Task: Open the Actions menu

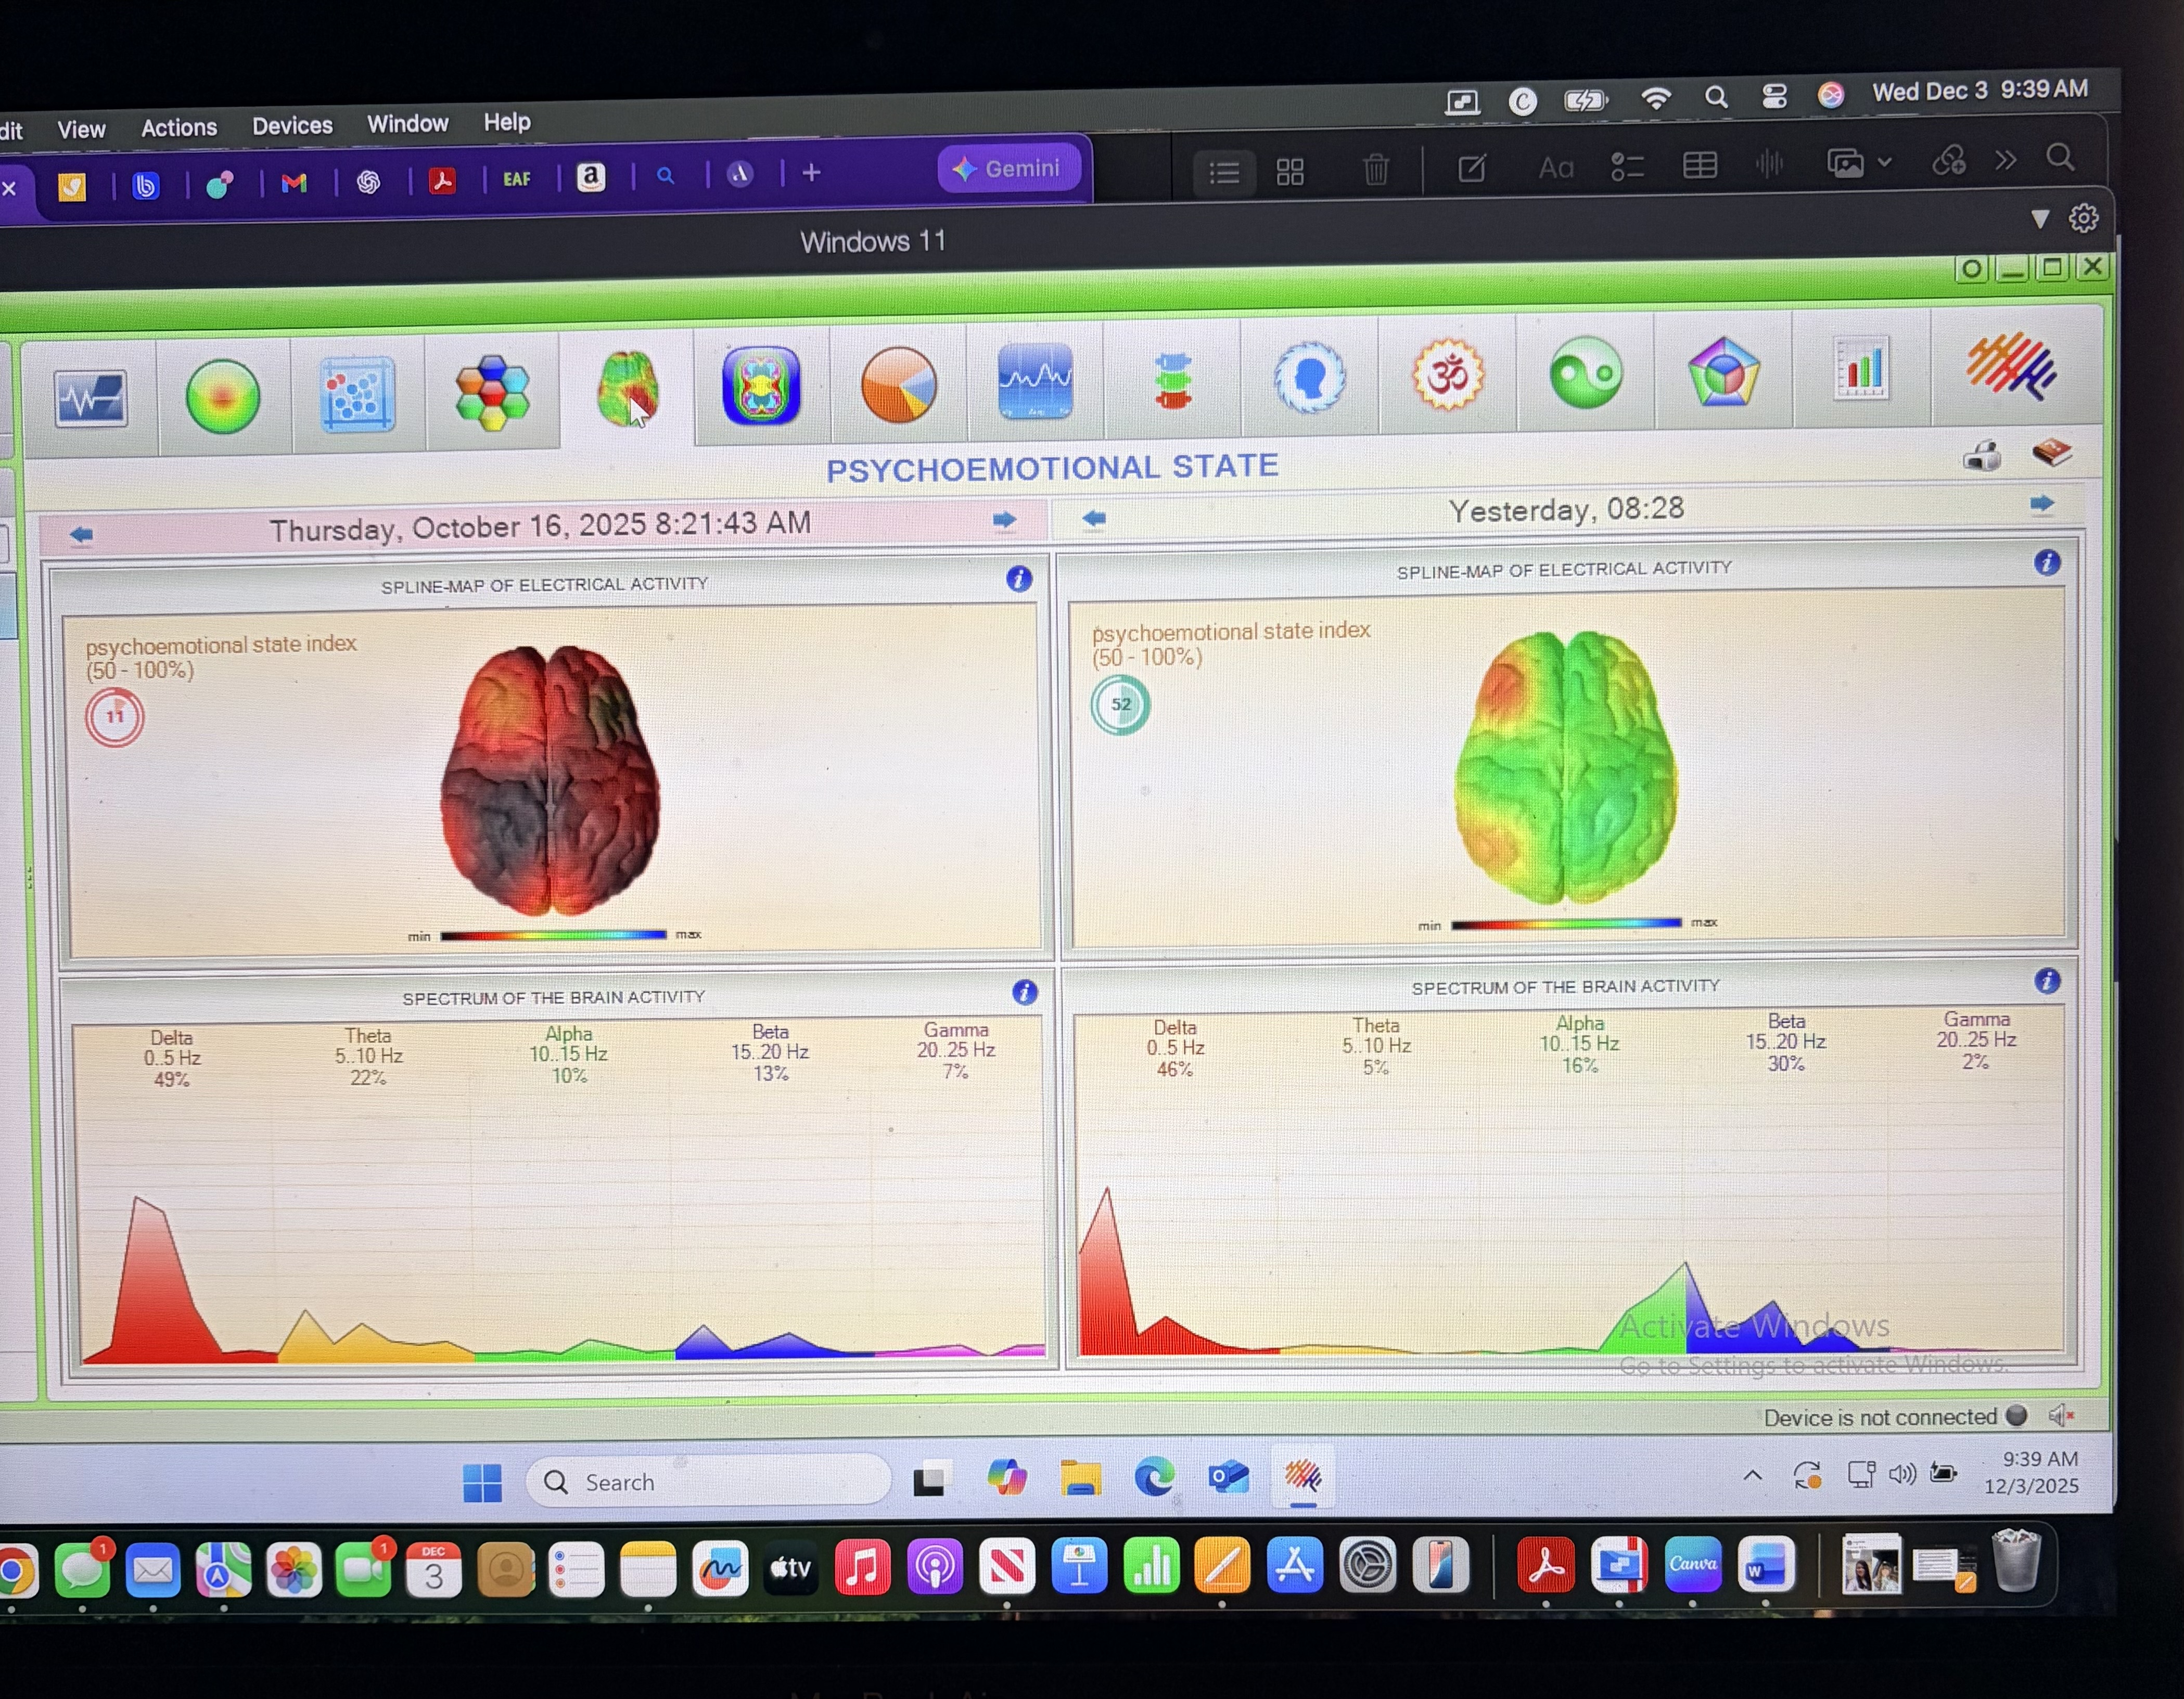Action: [x=179, y=128]
